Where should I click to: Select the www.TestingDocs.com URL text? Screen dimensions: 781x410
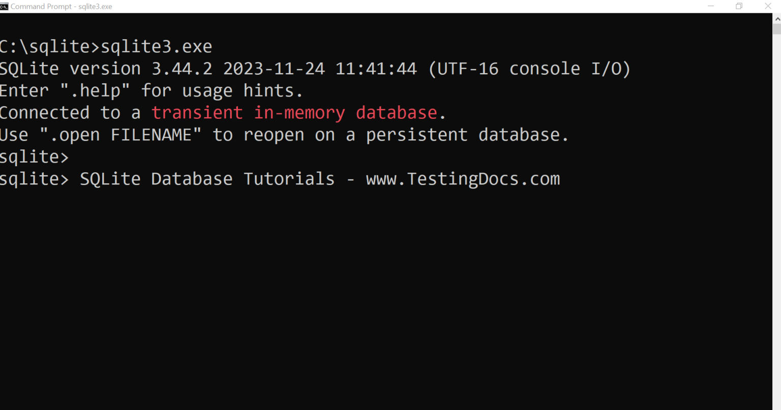pyautogui.click(x=462, y=178)
